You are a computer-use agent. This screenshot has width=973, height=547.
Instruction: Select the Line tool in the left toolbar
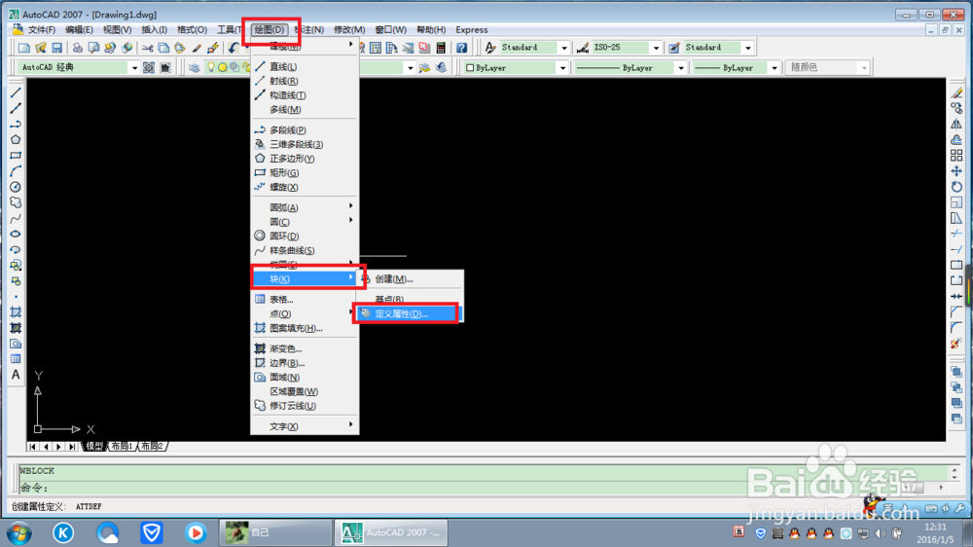pos(16,92)
